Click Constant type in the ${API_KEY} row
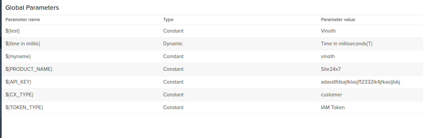 173,82
